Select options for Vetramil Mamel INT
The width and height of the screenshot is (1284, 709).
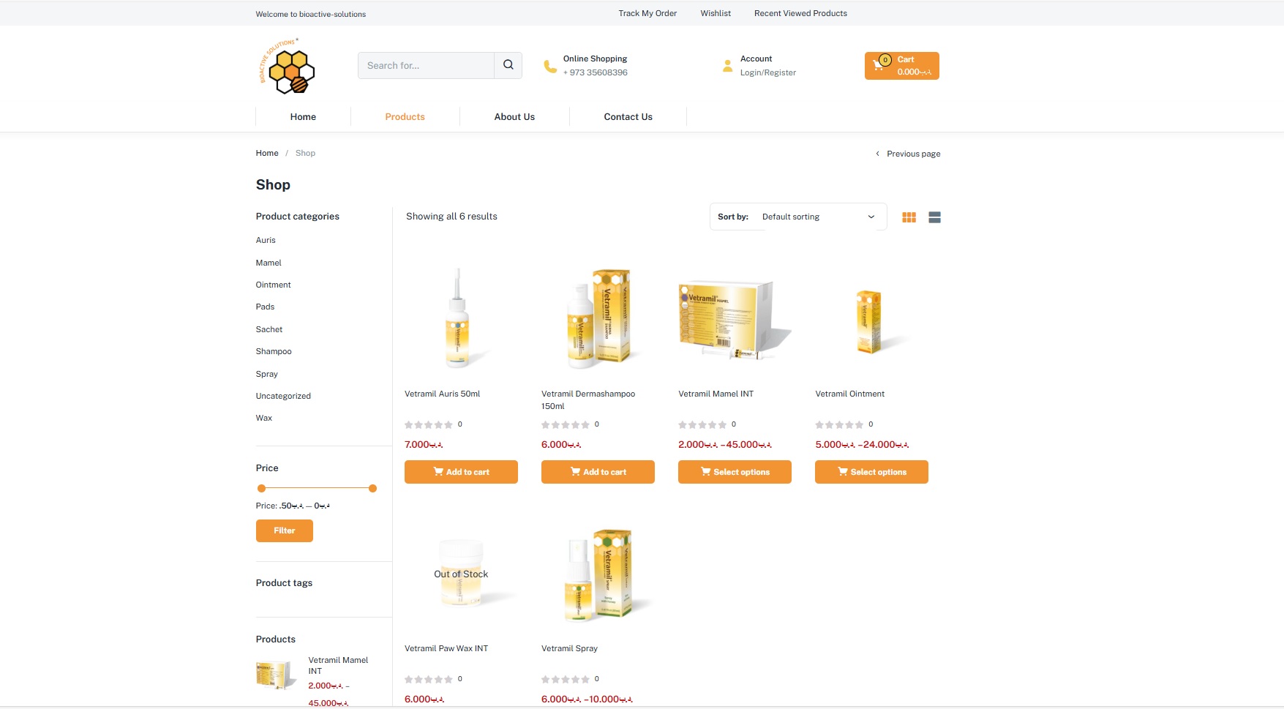[x=735, y=472]
